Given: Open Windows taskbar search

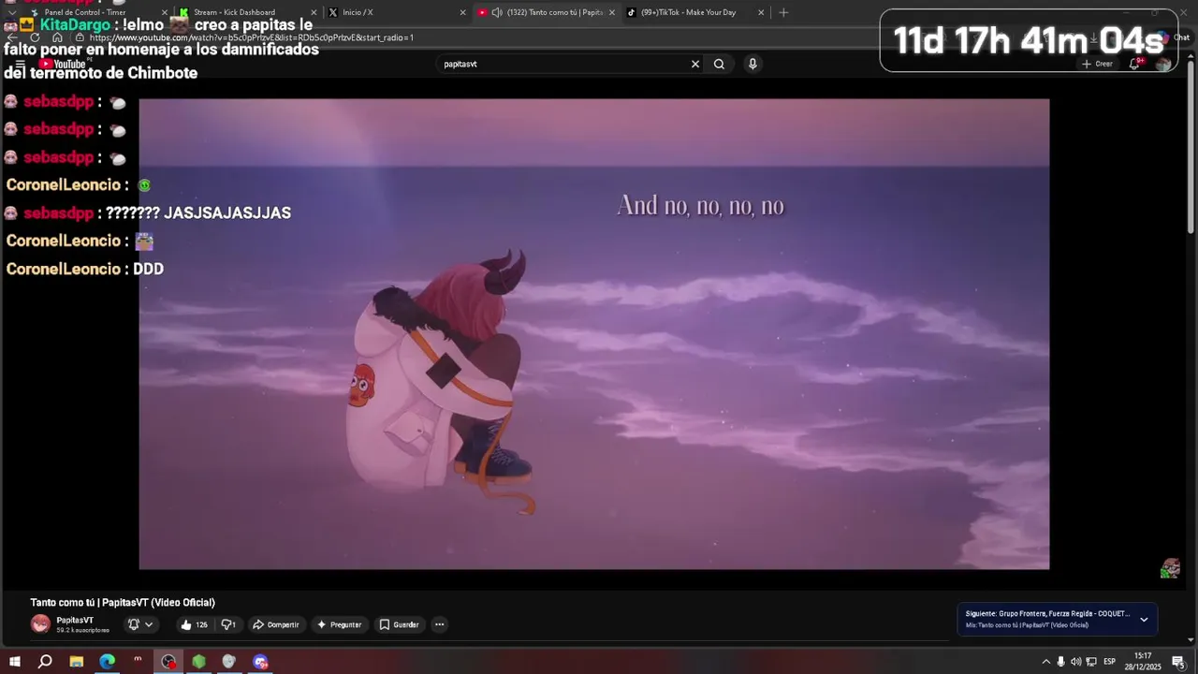Looking at the screenshot, I should click(45, 661).
